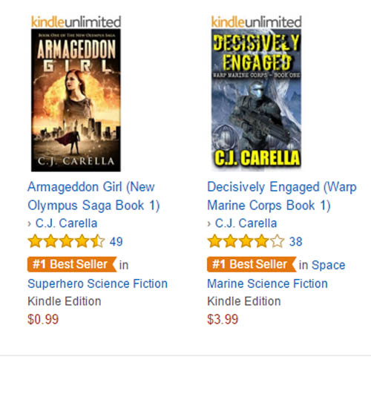Click the Kindle Unlimited logo above Armageddon Girl
The image size is (371, 400).
click(76, 22)
